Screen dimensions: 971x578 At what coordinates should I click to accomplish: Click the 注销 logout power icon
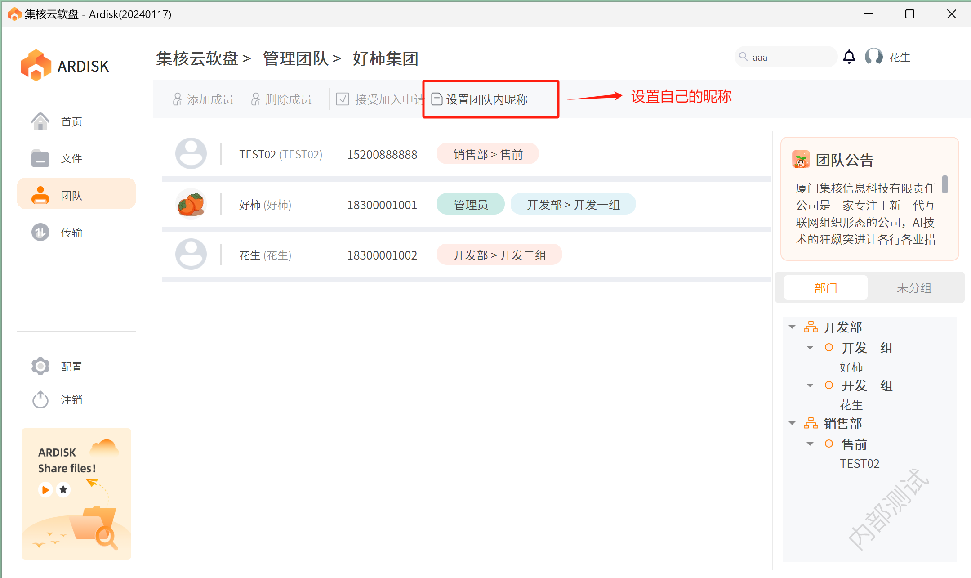[40, 399]
